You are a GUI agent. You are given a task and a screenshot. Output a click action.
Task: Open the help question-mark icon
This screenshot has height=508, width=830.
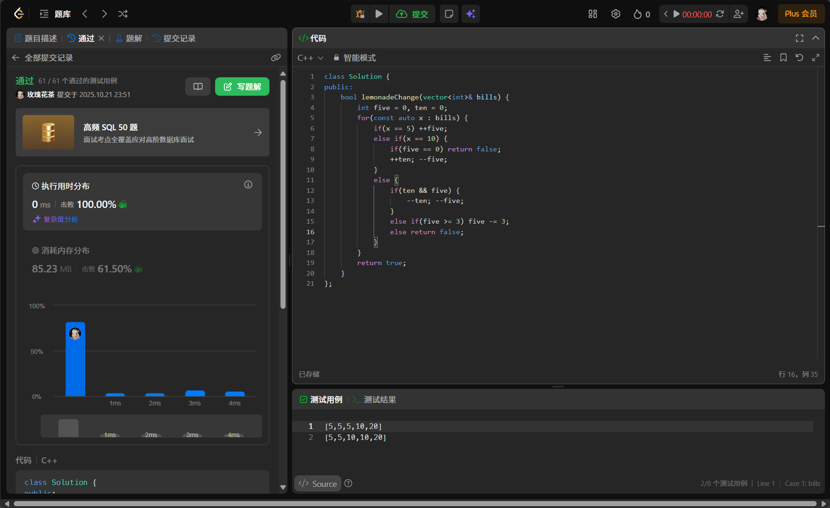348,483
